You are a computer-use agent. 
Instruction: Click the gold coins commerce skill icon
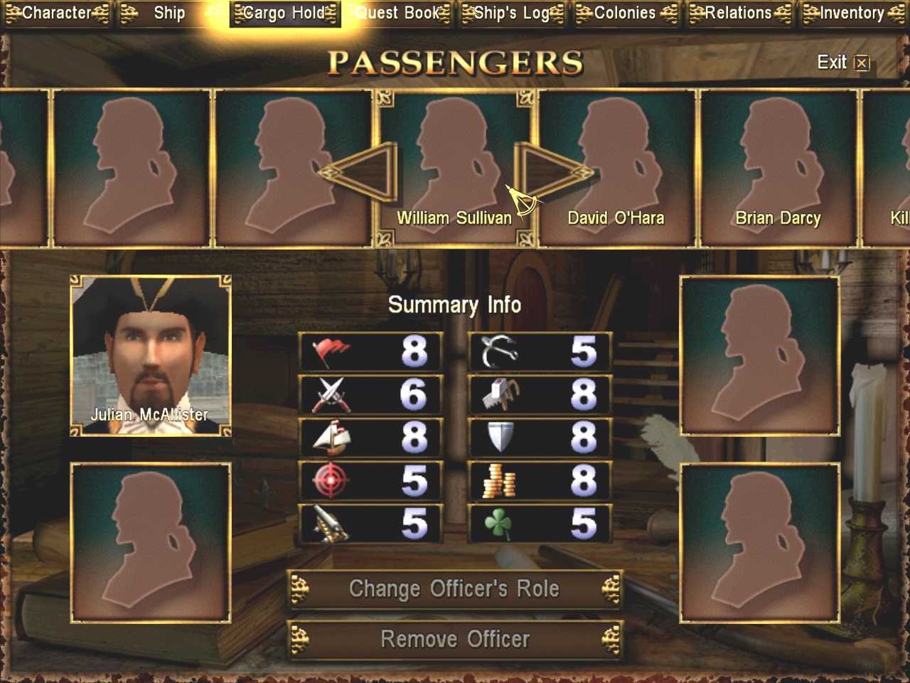tap(499, 481)
